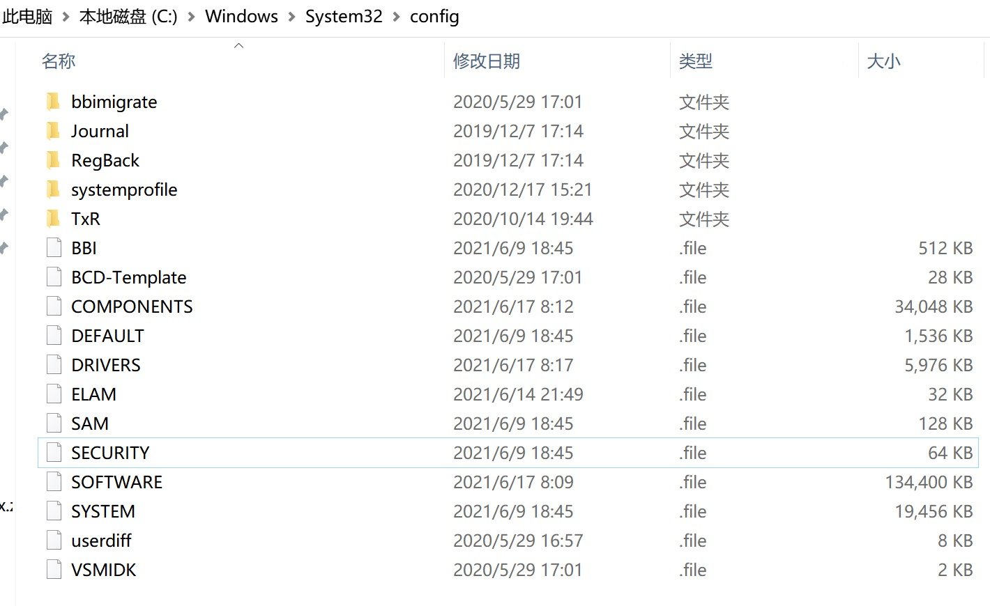Open the Journal folder icon
The height and width of the screenshot is (606, 990).
(54, 131)
